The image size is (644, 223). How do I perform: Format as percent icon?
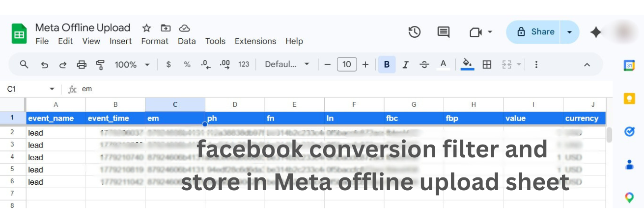(187, 64)
